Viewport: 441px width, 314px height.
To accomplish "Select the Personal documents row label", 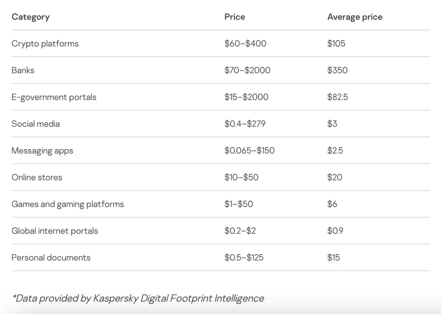I will (51, 258).
